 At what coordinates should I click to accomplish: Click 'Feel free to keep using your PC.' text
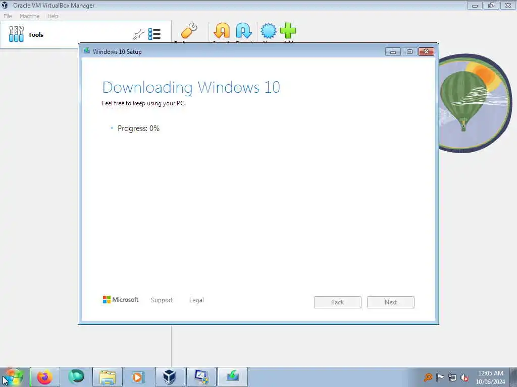click(x=144, y=103)
